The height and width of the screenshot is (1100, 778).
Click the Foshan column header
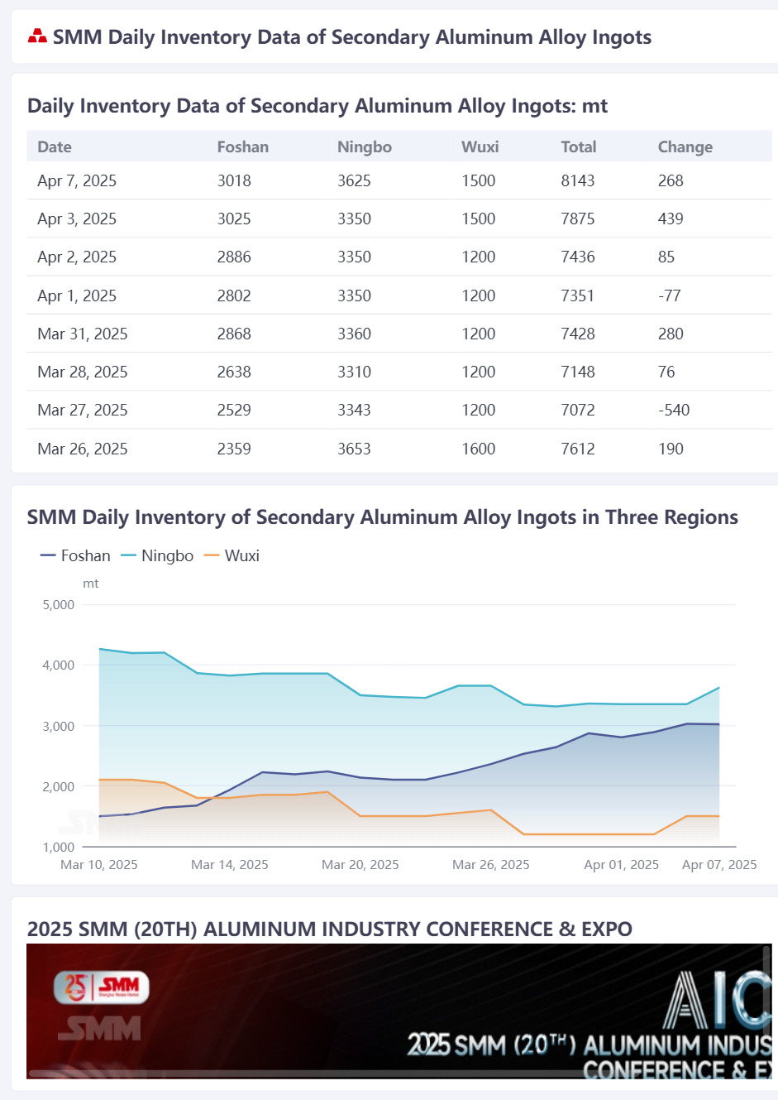click(242, 147)
